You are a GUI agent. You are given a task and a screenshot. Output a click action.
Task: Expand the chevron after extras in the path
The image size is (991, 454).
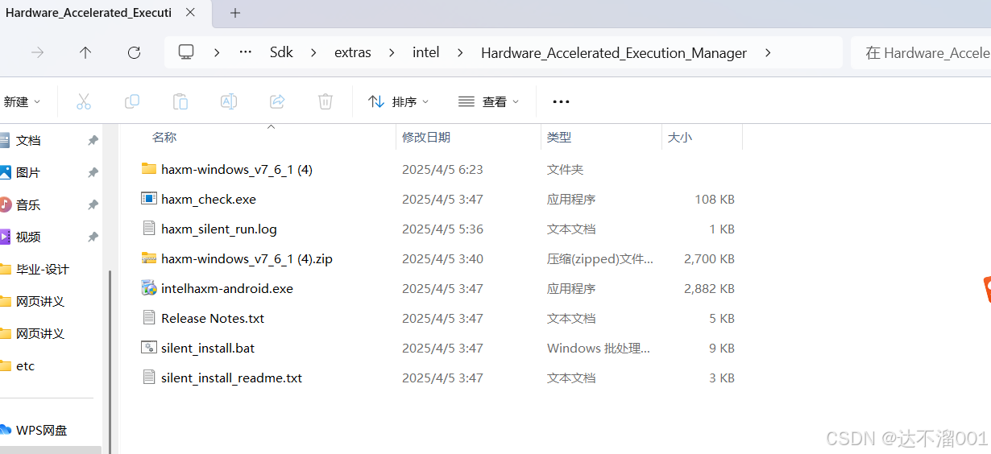[392, 52]
